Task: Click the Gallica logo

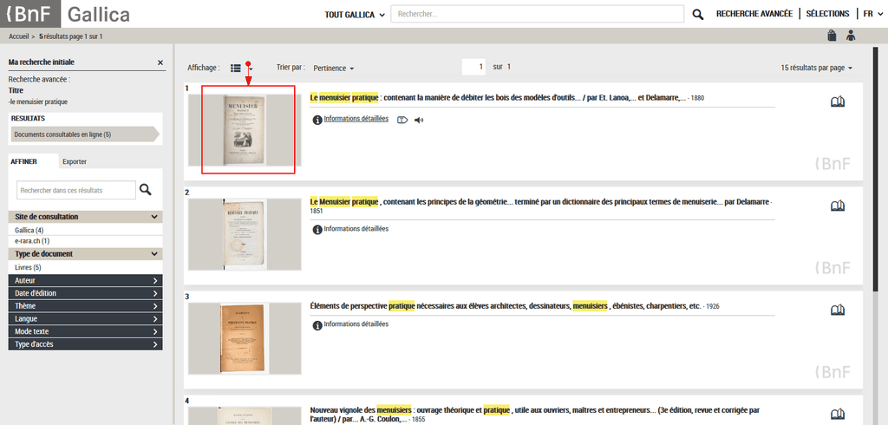Action: [x=99, y=14]
